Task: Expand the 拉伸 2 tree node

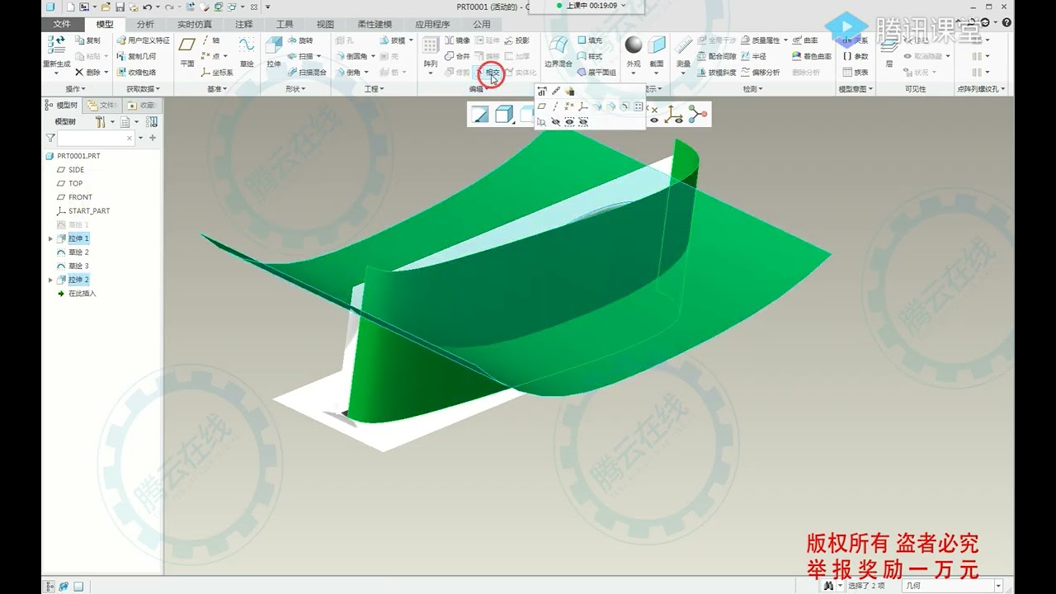Action: coord(50,280)
